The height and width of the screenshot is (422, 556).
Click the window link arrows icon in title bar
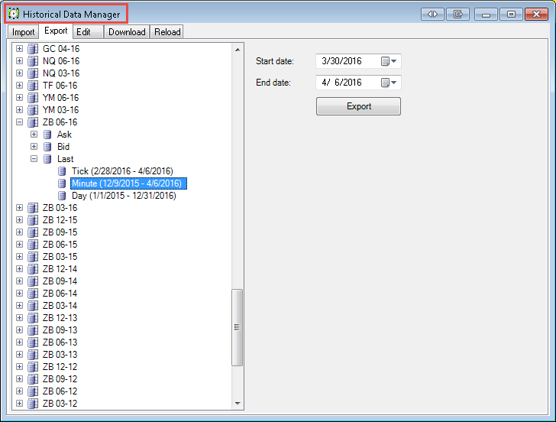[x=432, y=15]
